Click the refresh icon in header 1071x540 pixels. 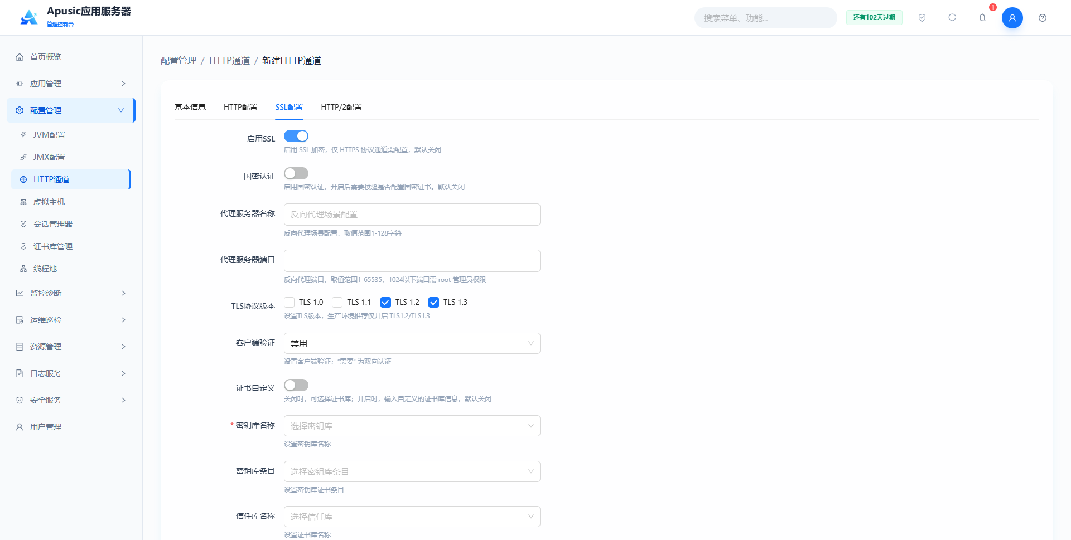coord(952,18)
